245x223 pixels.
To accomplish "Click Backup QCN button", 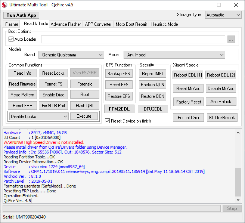I will pyautogui.click(x=152, y=85).
